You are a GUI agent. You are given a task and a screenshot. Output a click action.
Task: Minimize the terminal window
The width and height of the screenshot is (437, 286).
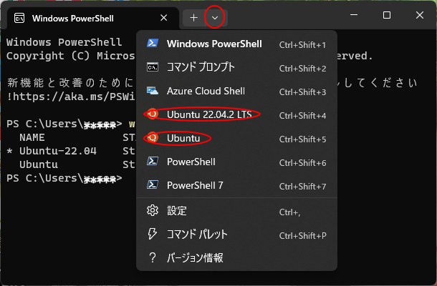click(x=354, y=15)
